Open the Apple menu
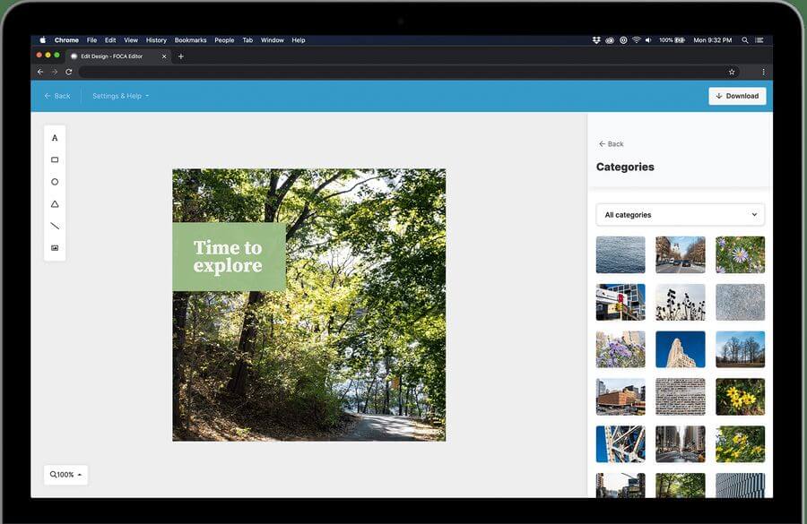The width and height of the screenshot is (807, 524). [43, 40]
